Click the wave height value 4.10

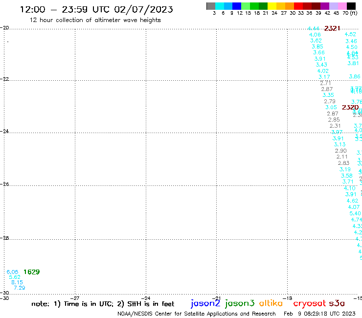pos(350,188)
